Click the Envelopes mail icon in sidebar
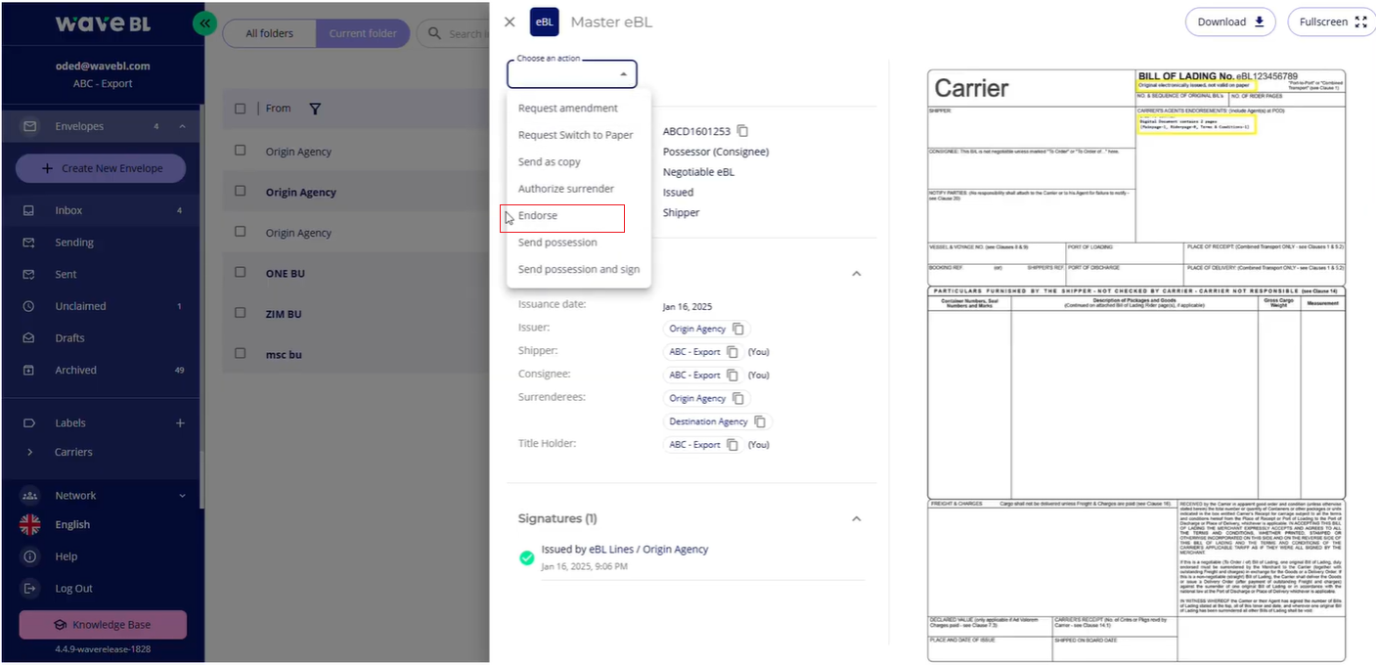This screenshot has width=1376, height=665. (x=29, y=126)
